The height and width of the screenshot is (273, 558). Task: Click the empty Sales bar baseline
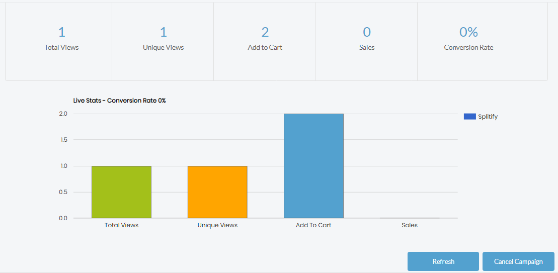pos(410,218)
